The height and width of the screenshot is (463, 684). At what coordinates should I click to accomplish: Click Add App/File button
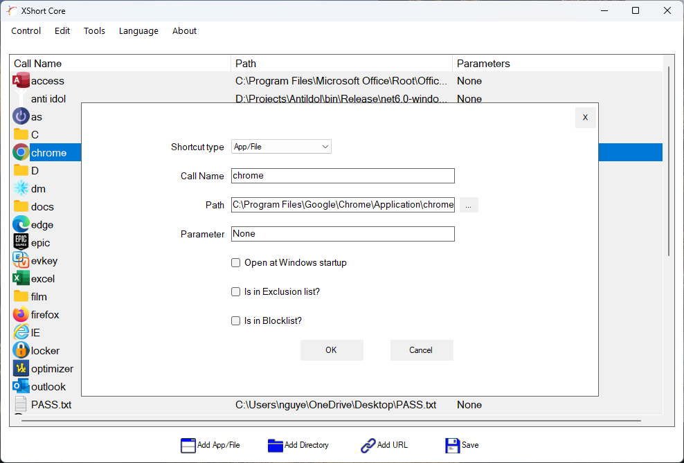point(210,445)
